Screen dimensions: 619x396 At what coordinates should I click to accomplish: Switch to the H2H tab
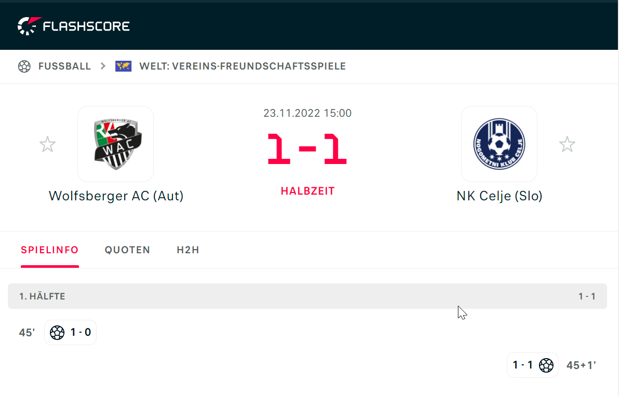click(188, 250)
